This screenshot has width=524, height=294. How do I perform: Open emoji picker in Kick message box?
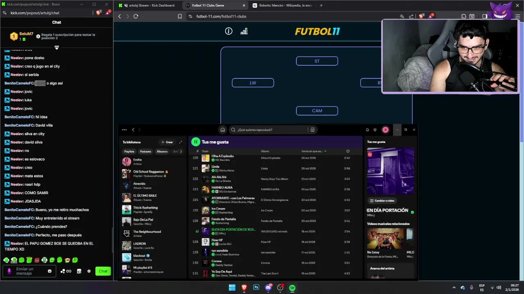click(50, 271)
